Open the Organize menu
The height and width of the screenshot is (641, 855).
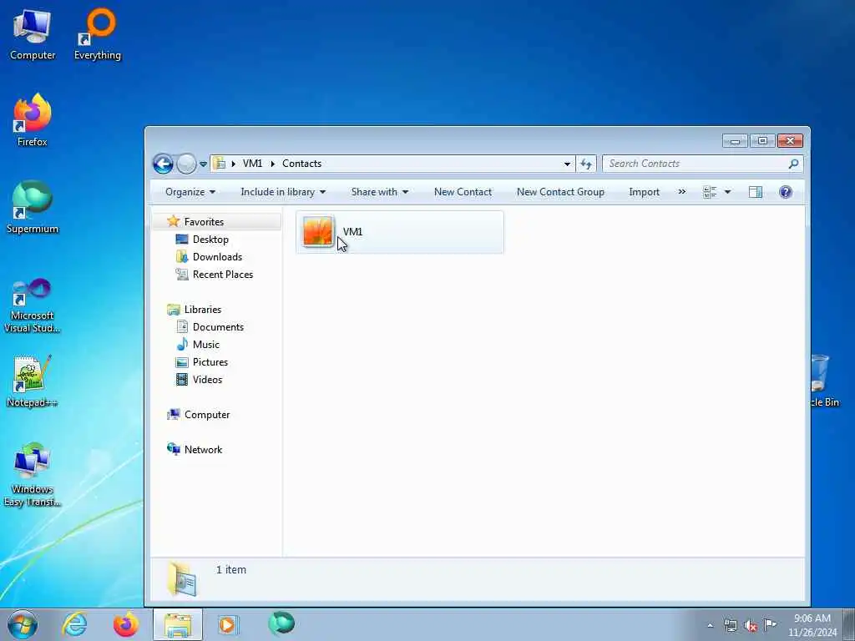pos(190,192)
